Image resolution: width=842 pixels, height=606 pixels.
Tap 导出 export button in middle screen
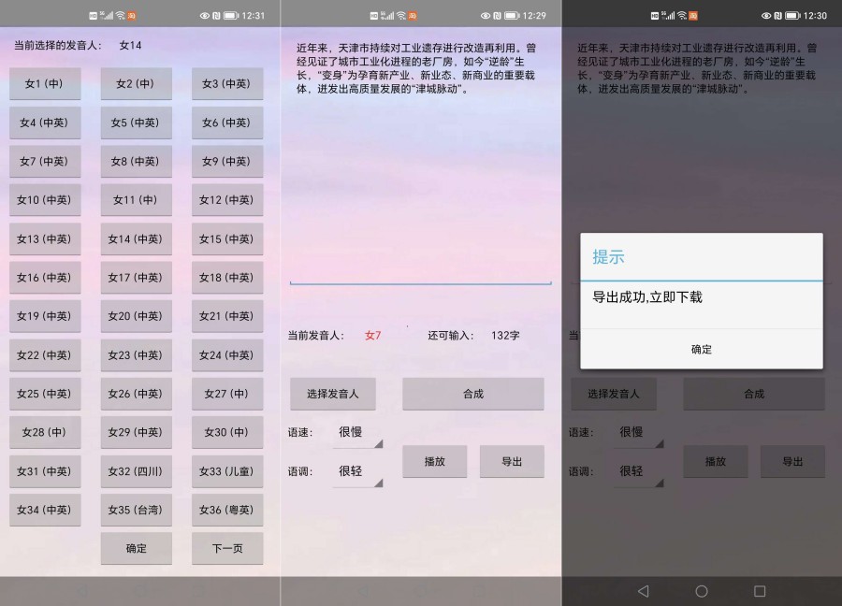coord(512,462)
